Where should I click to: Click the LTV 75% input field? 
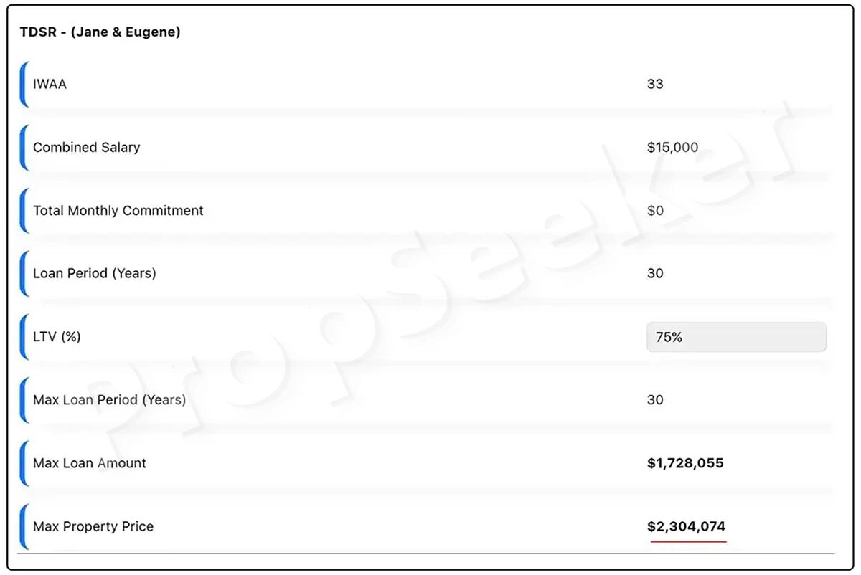pyautogui.click(x=736, y=337)
